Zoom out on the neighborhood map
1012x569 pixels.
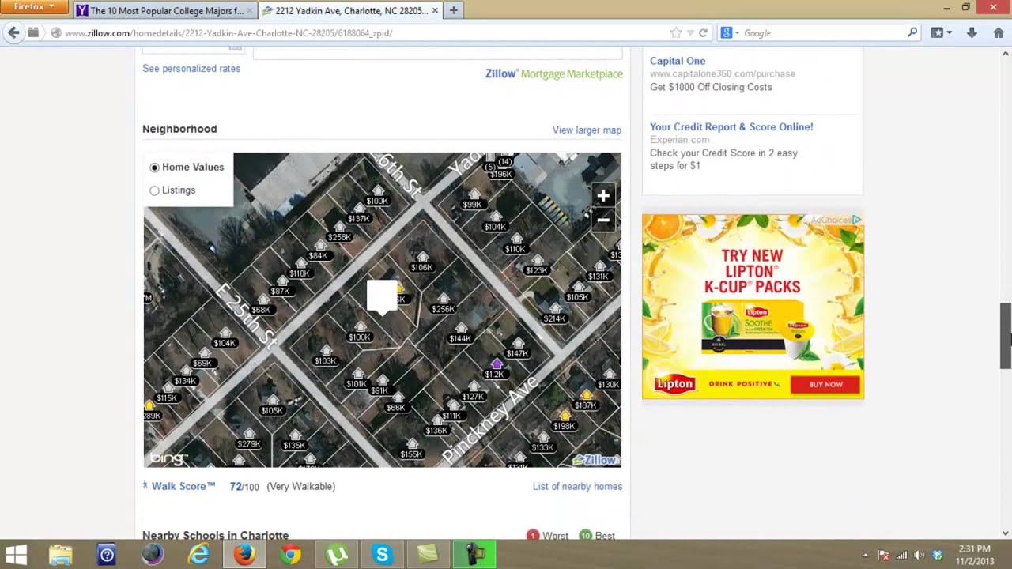(x=603, y=220)
